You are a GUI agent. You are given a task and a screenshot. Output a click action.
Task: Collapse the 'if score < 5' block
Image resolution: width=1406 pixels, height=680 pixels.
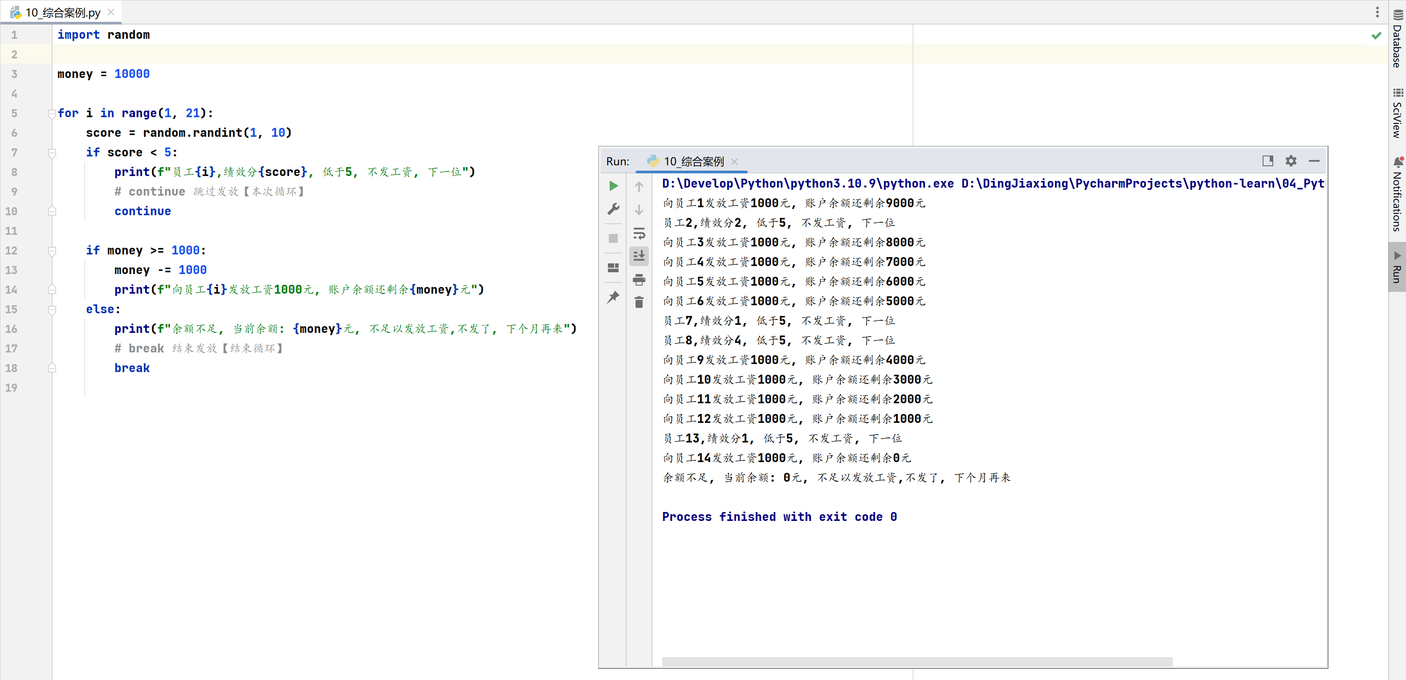click(52, 152)
